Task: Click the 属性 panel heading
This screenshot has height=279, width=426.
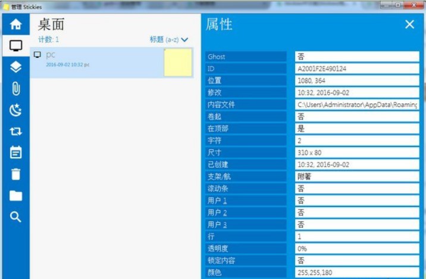Action: [219, 24]
